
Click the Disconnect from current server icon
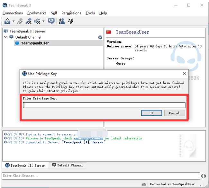(x=20, y=21)
